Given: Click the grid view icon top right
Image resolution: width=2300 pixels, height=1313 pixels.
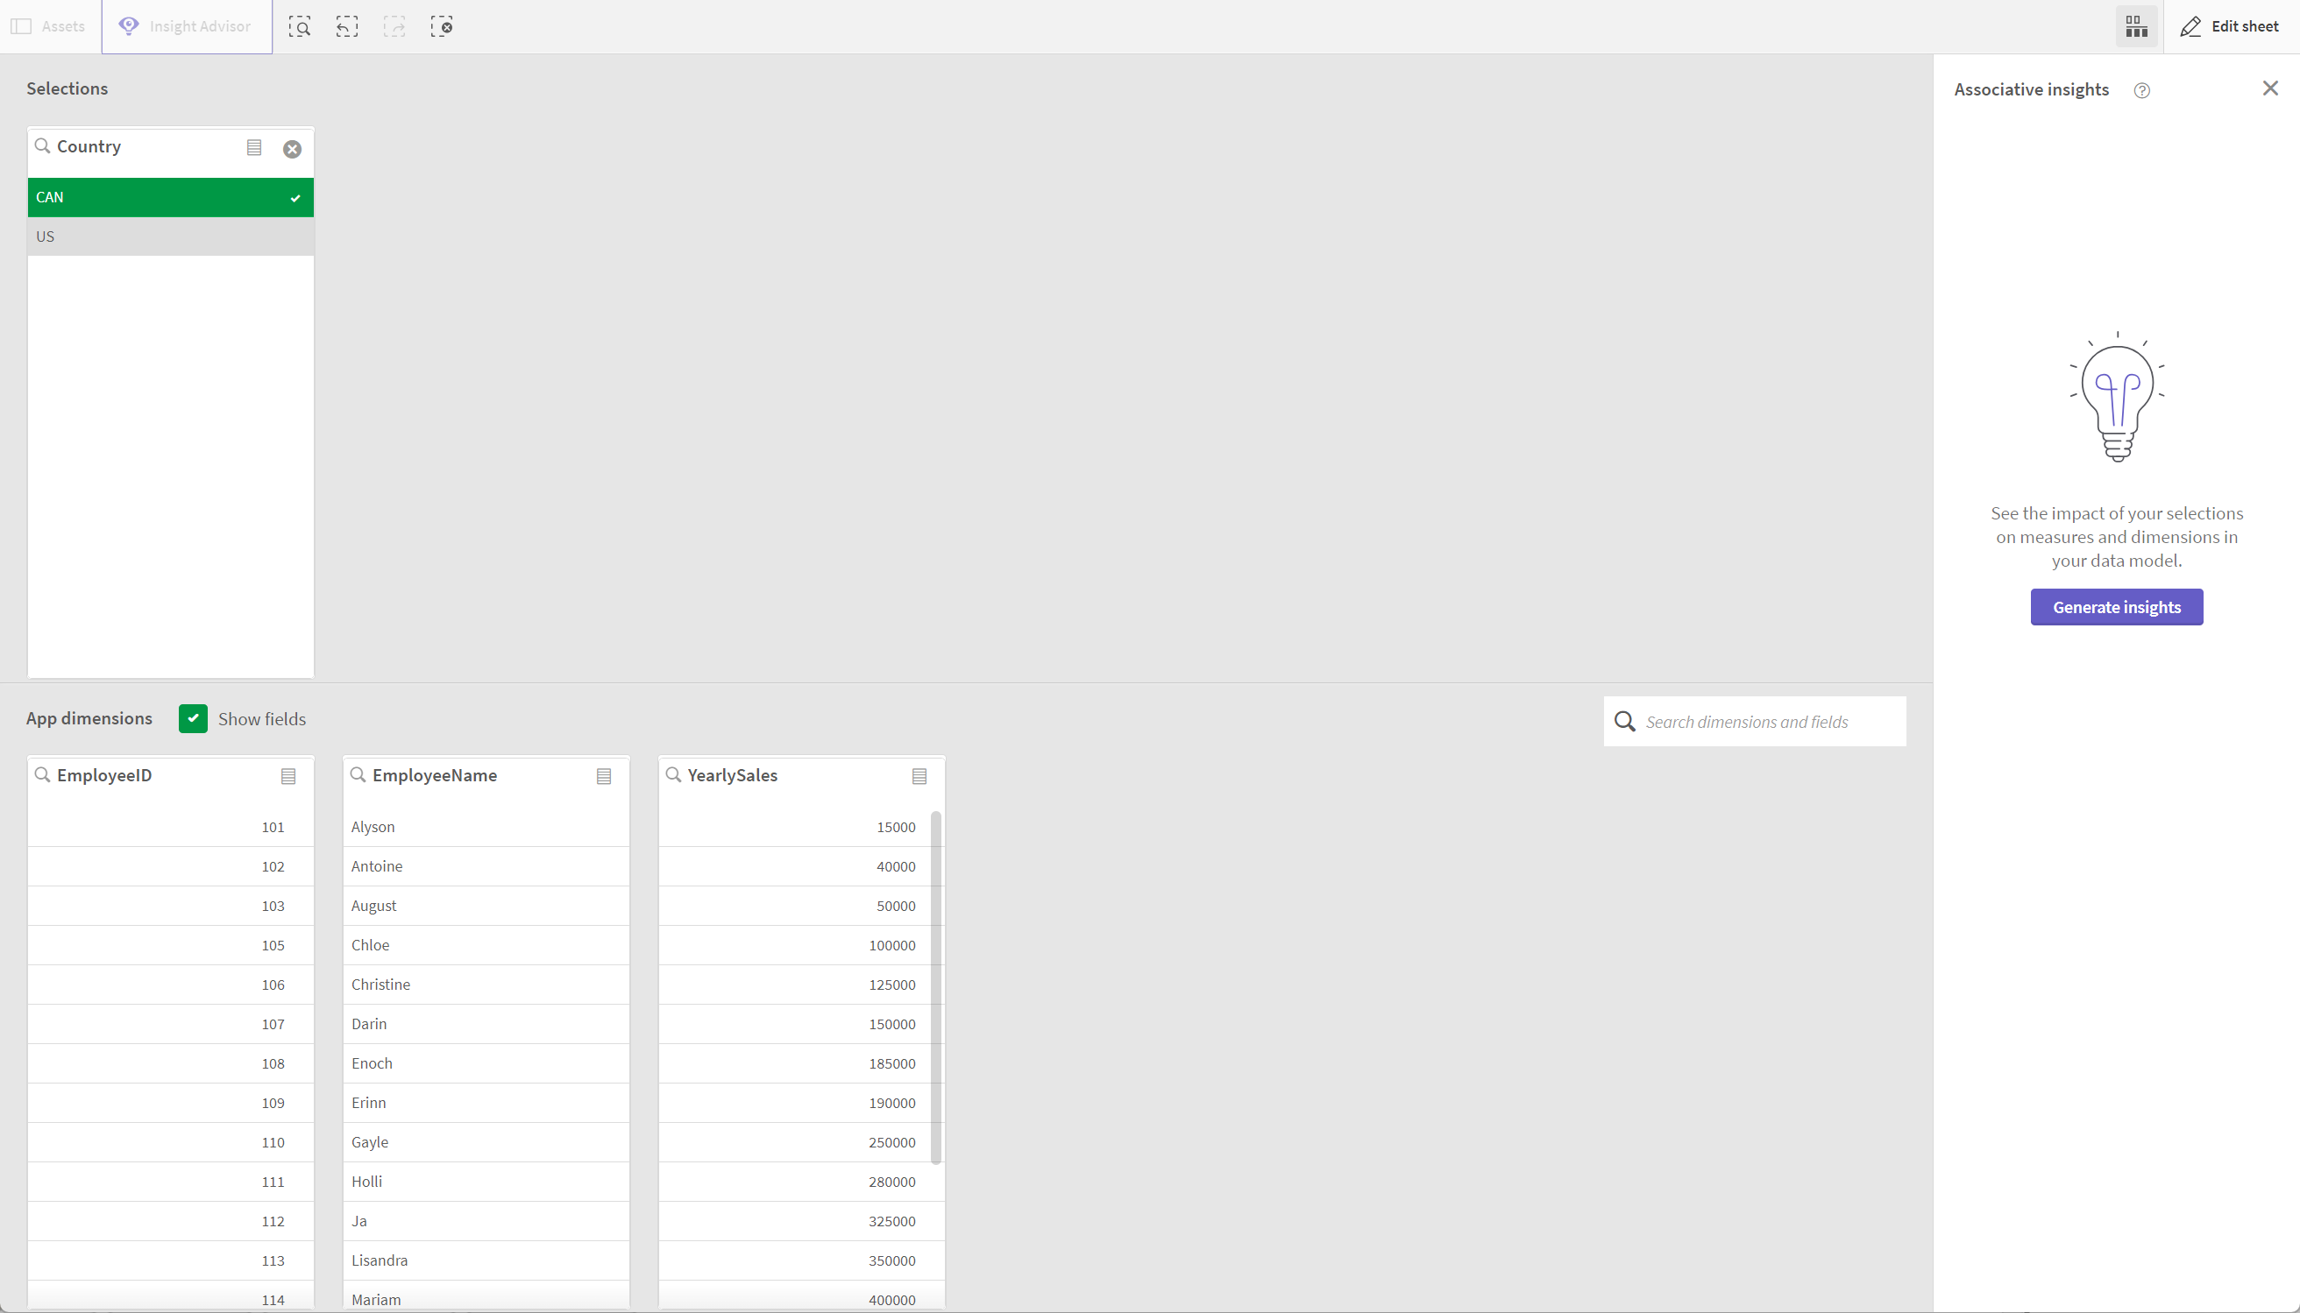Looking at the screenshot, I should point(2136,27).
